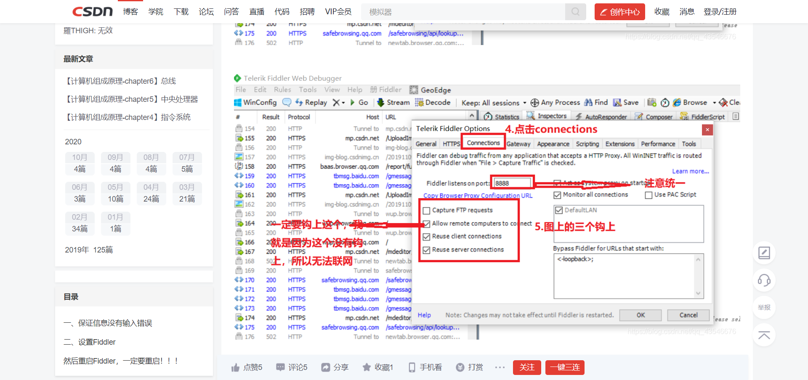
Task: Open the Fiddler File menu
Action: click(241, 90)
